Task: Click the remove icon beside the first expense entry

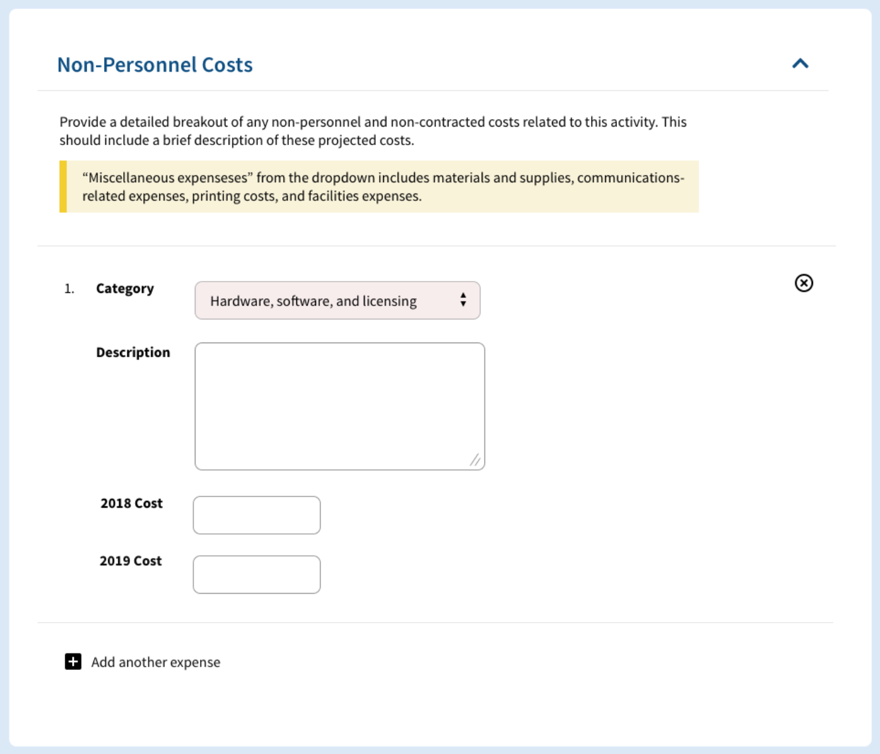Action: 804,283
